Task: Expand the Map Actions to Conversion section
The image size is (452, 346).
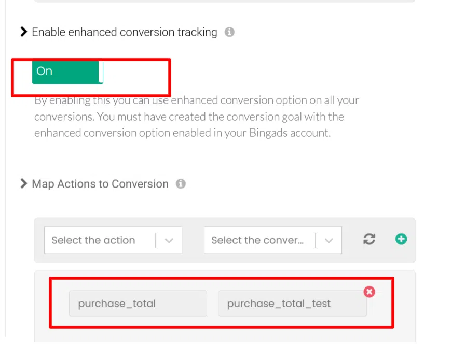Action: tap(23, 183)
